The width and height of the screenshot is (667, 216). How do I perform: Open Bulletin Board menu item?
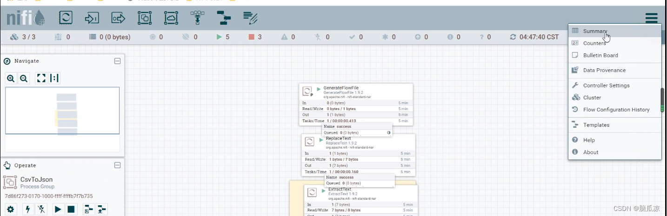click(615, 55)
